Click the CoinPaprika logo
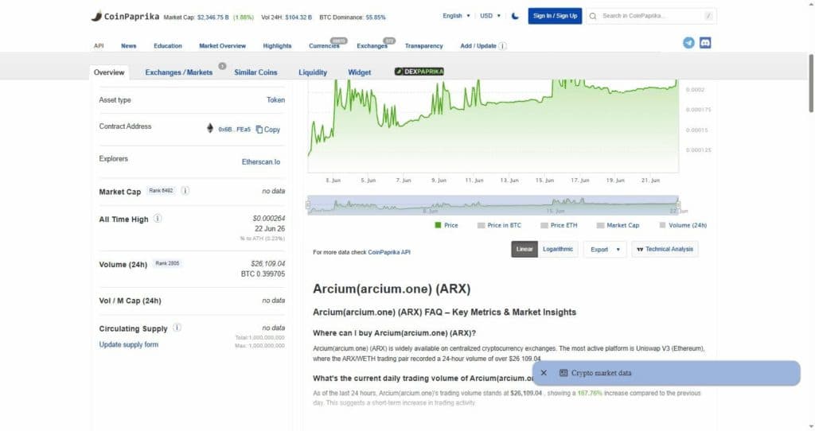This screenshot has height=431, width=815. pos(125,16)
